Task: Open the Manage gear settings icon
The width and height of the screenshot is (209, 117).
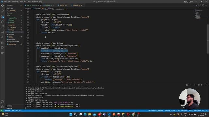Action: coord(2,107)
